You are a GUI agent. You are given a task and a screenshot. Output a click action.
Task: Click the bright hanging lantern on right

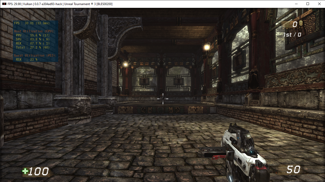click(207, 47)
